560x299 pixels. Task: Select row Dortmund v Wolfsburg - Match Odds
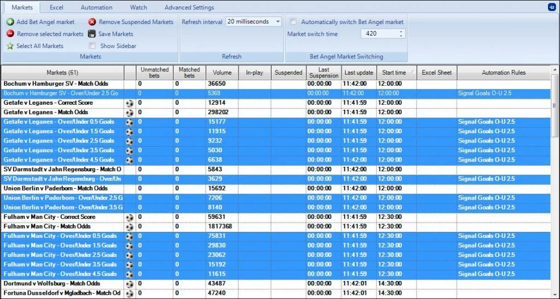tap(276, 284)
